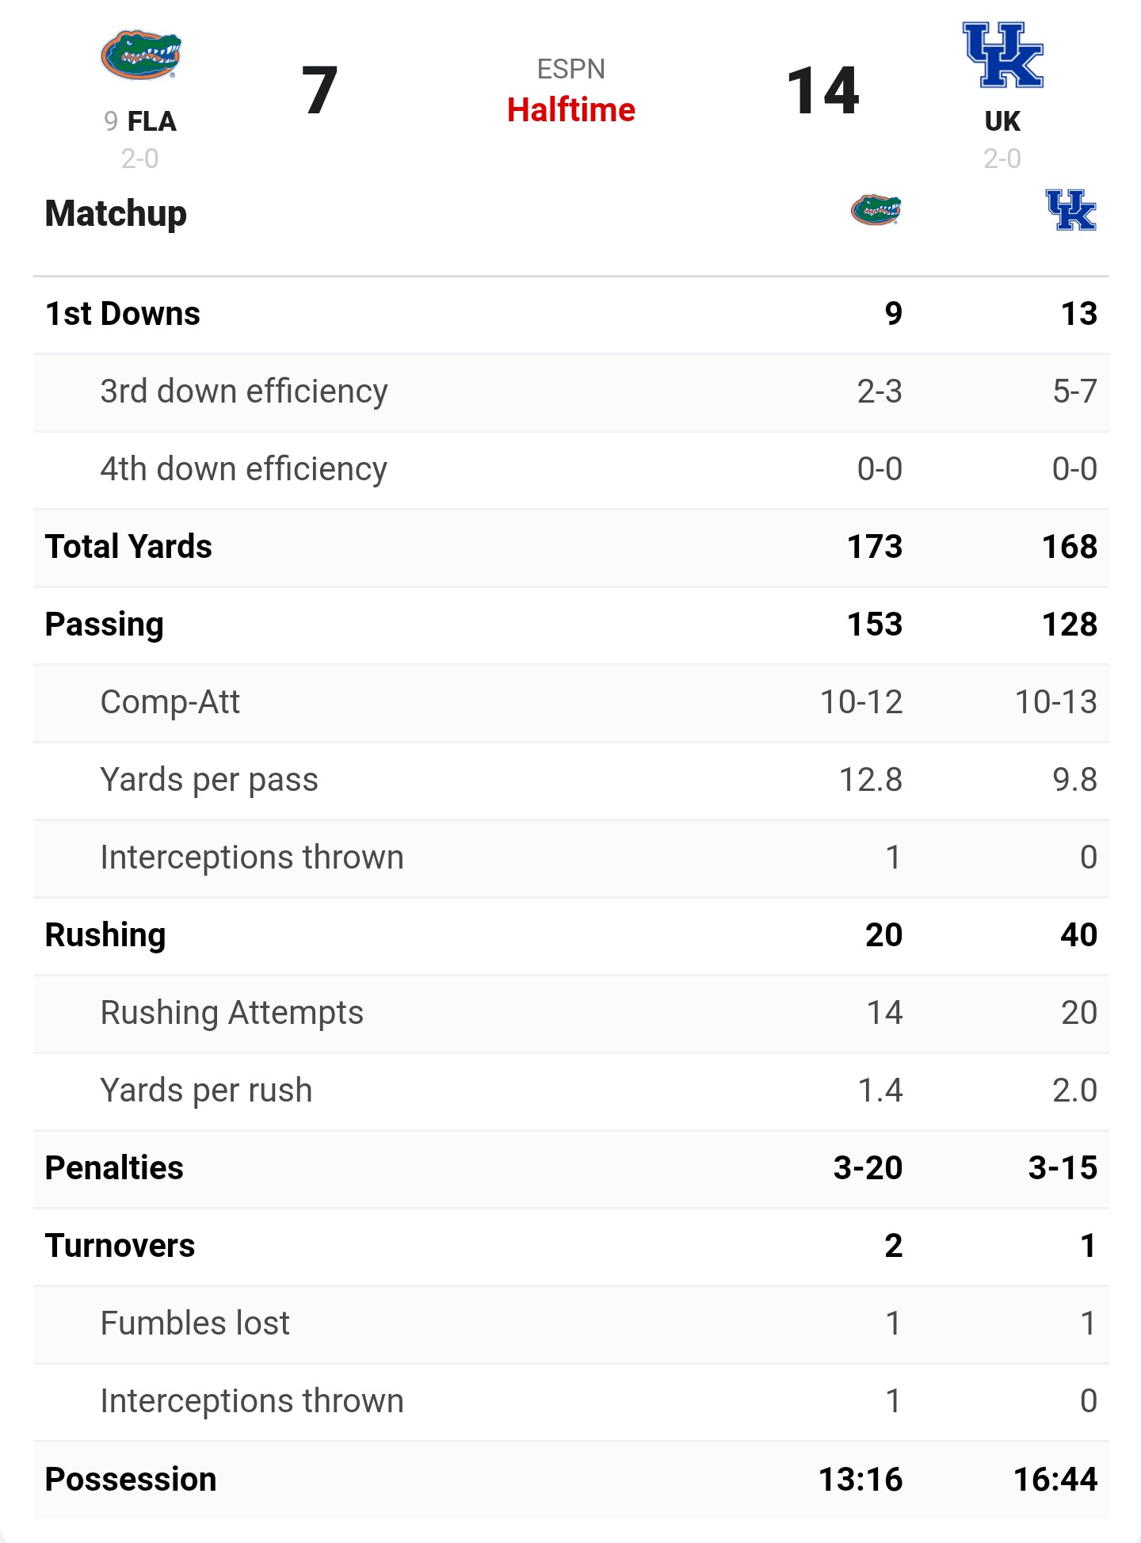Image resolution: width=1141 pixels, height=1543 pixels.
Task: Tap Florida's score of 7
Action: (320, 90)
